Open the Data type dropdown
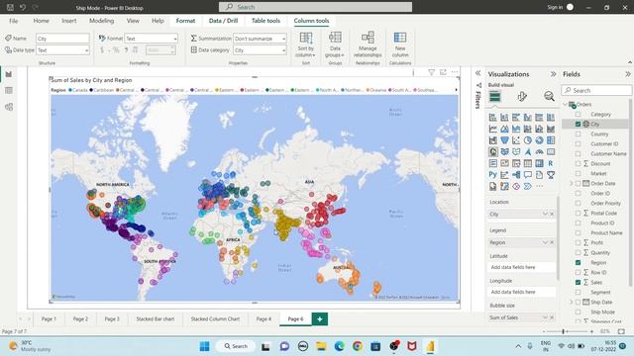Viewport: 634px width, 356px height. (x=62, y=50)
